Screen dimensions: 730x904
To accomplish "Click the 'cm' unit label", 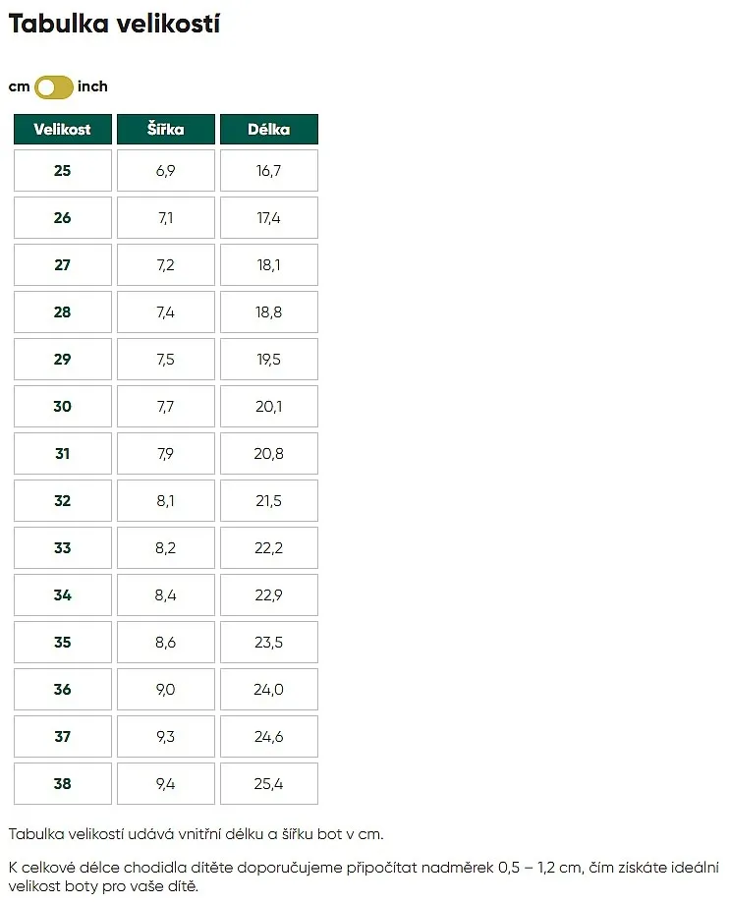I will point(19,87).
